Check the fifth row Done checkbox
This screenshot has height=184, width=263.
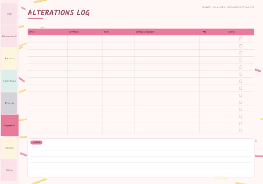coord(240,67)
